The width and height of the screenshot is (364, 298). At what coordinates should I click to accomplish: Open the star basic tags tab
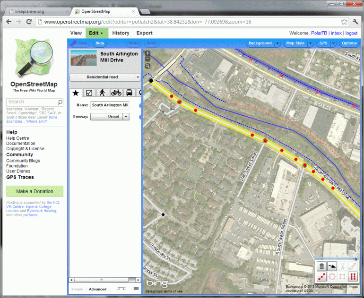point(76,93)
